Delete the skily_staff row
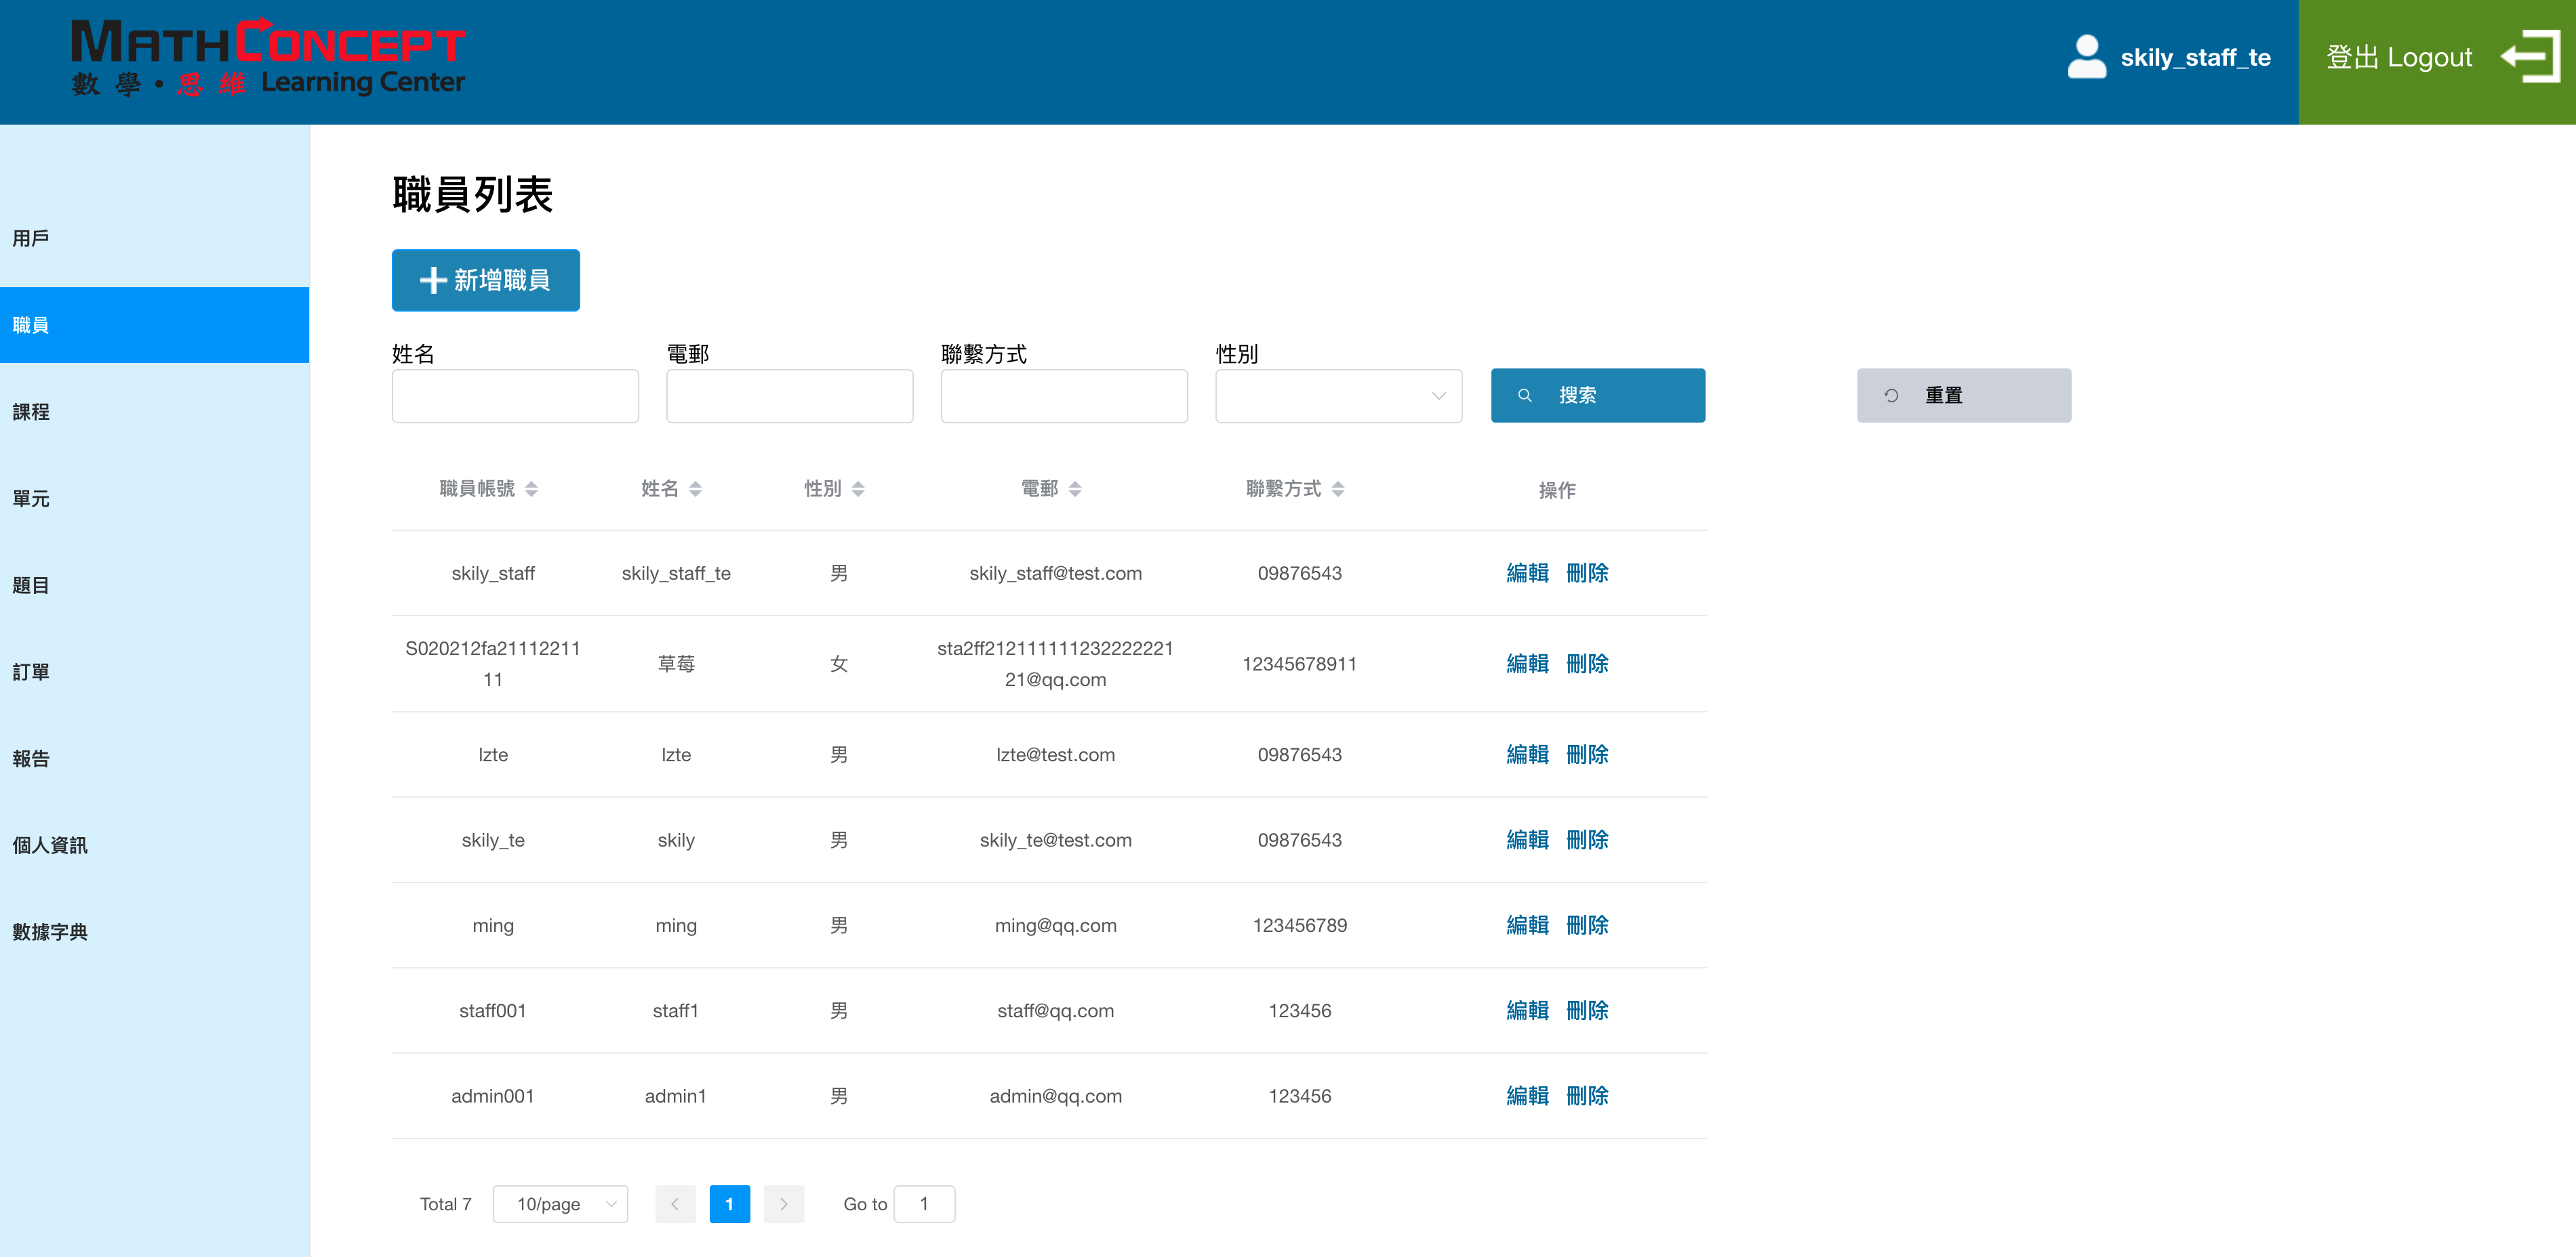Image resolution: width=2576 pixels, height=1257 pixels. (1587, 574)
